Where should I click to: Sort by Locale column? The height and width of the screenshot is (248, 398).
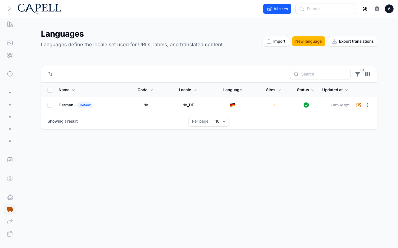(x=188, y=90)
